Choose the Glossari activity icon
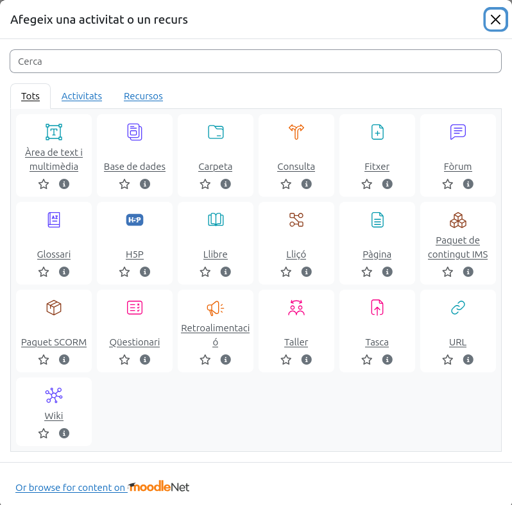Image resolution: width=512 pixels, height=505 pixels. (54, 220)
